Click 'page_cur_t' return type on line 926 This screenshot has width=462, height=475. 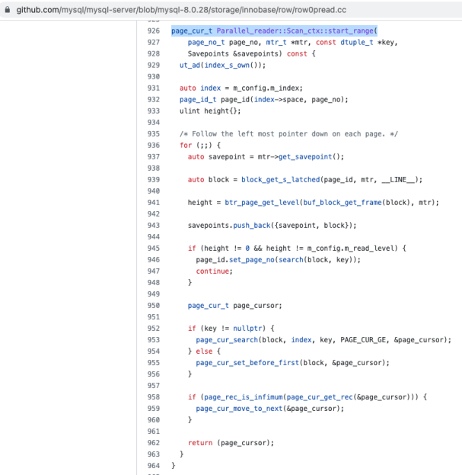click(192, 31)
